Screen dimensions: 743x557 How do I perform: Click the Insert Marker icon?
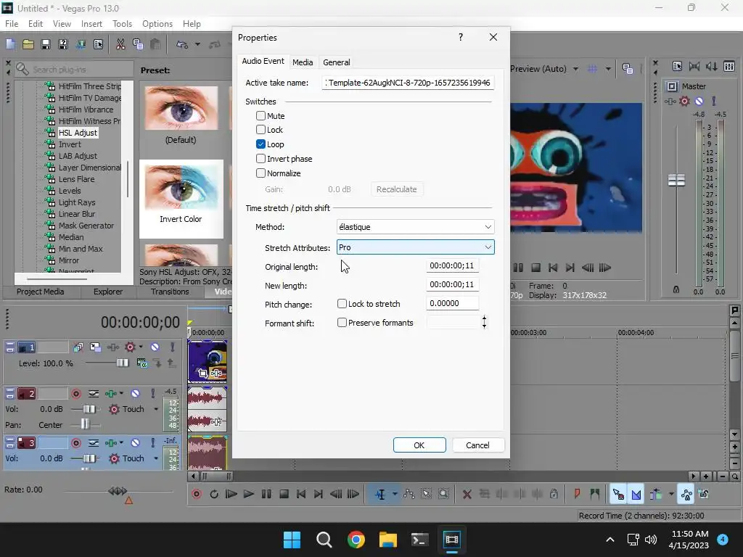point(577,494)
